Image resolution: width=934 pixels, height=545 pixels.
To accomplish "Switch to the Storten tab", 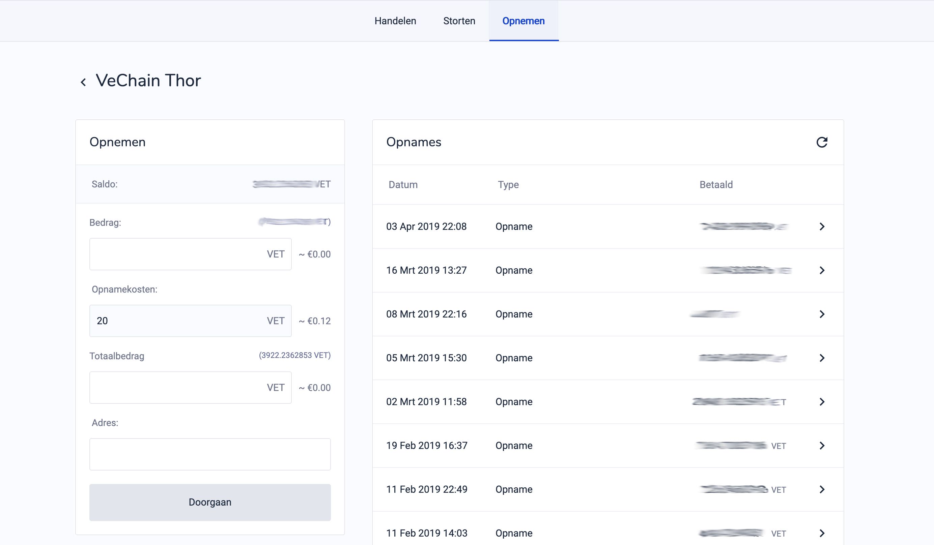I will pyautogui.click(x=459, y=21).
